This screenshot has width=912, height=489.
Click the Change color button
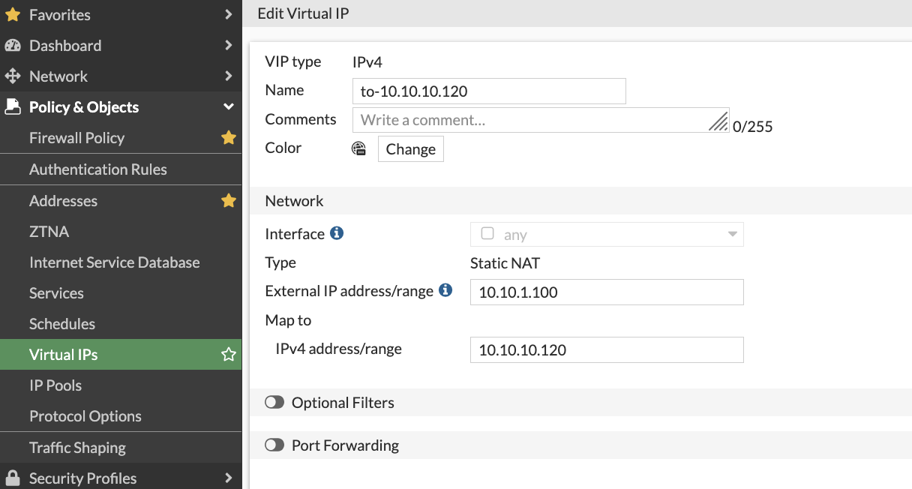410,149
